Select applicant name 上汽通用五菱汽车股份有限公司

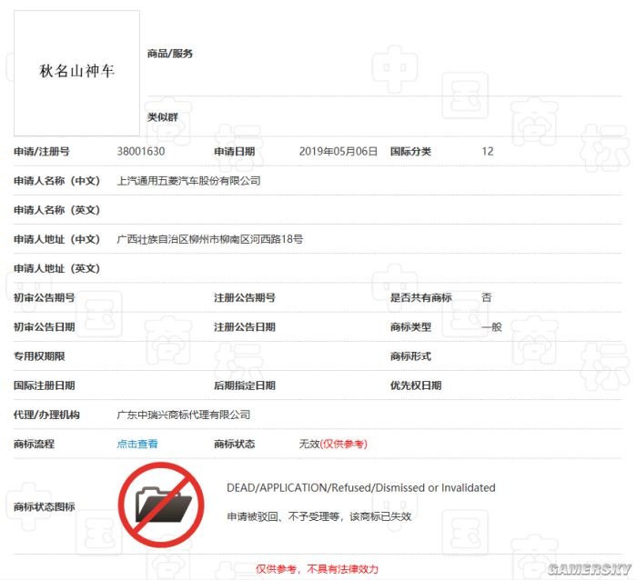pos(189,181)
